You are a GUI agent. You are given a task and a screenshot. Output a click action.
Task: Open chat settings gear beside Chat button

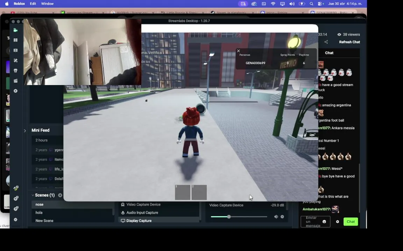(x=338, y=222)
